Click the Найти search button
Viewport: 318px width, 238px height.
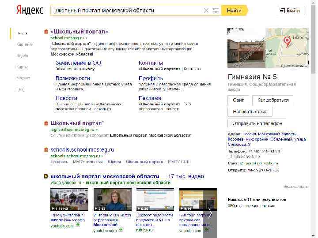(234, 11)
